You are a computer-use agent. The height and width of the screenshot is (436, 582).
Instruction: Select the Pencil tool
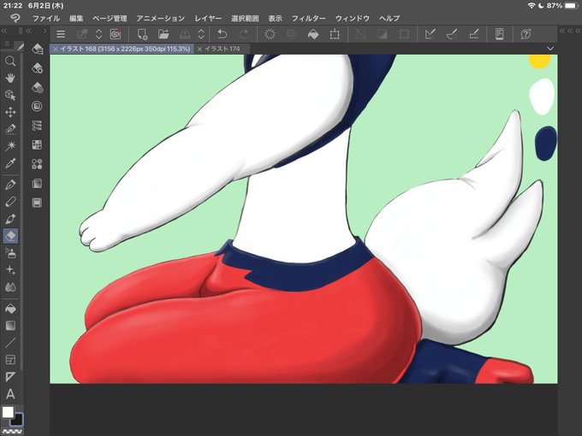point(10,202)
